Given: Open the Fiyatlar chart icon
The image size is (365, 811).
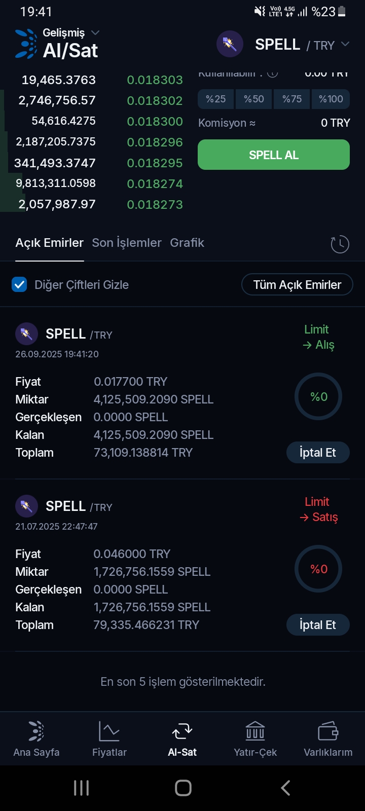Looking at the screenshot, I should [x=109, y=731].
